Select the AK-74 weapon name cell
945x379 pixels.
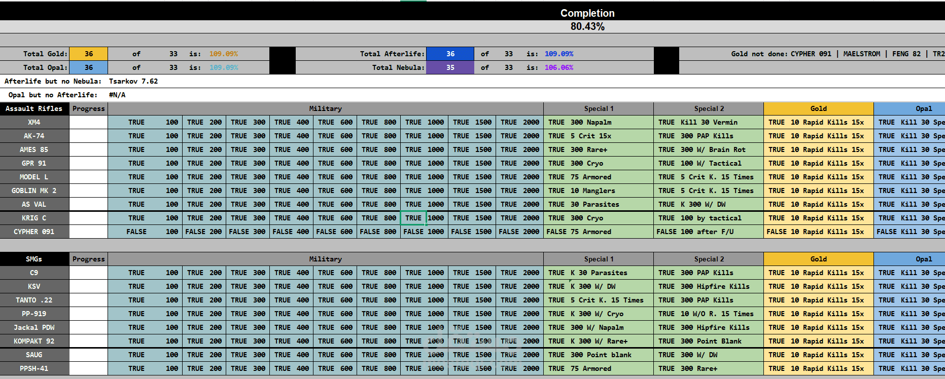[34, 136]
